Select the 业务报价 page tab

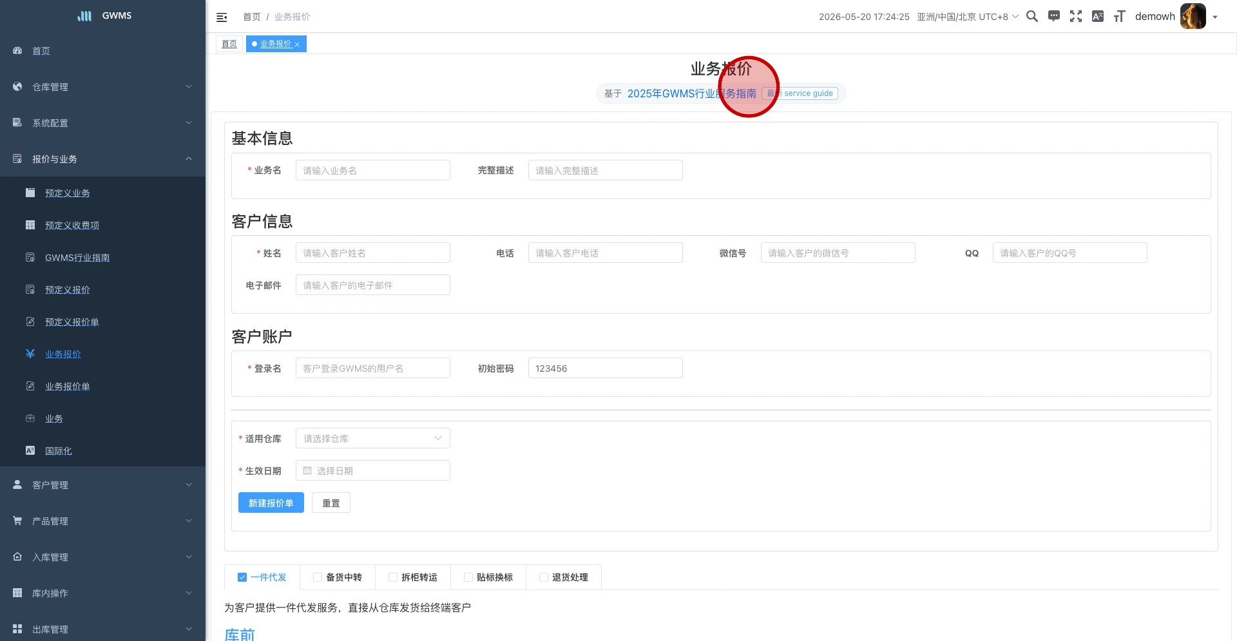[276, 44]
